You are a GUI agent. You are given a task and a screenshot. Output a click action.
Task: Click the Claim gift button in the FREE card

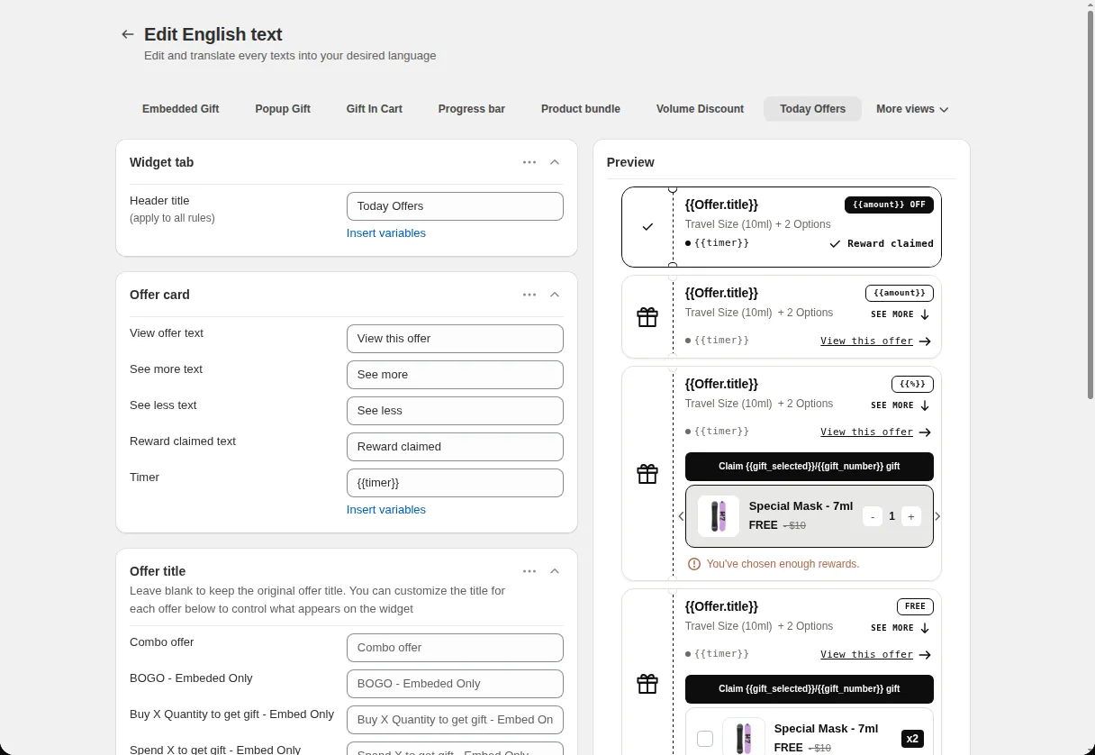810,689
